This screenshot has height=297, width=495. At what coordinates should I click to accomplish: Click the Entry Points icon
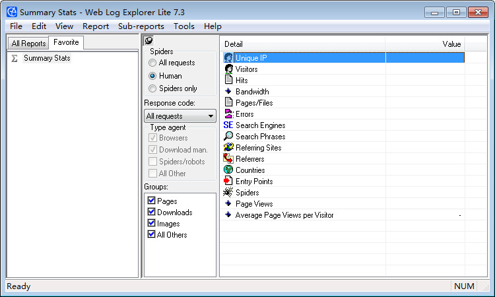tap(228, 181)
